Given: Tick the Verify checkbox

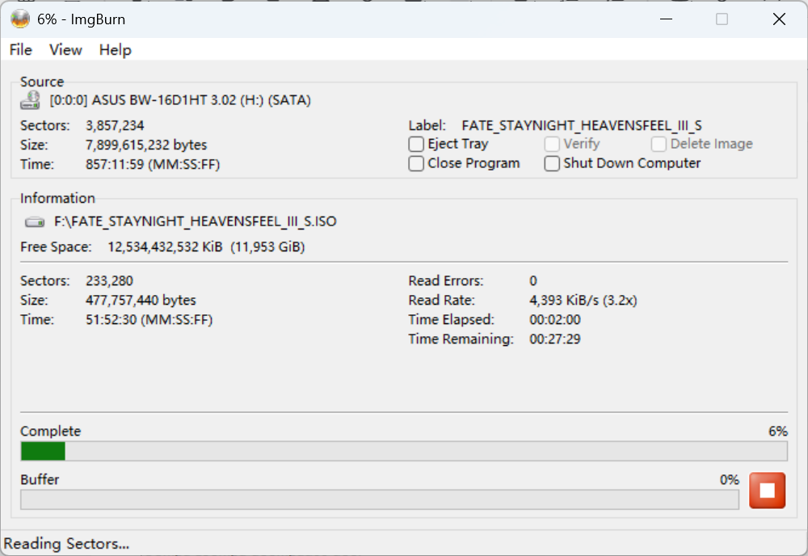Looking at the screenshot, I should pyautogui.click(x=551, y=144).
